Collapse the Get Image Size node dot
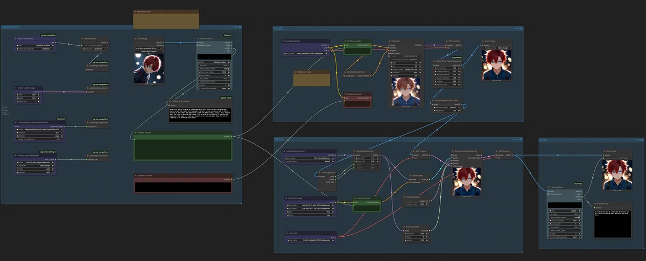646x261 pixels. click(320, 172)
